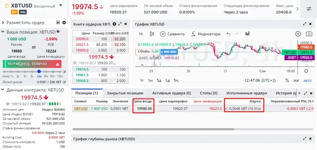Switch to the Стопы [0] tab
This screenshot has width=317, height=150.
(x=208, y=93)
